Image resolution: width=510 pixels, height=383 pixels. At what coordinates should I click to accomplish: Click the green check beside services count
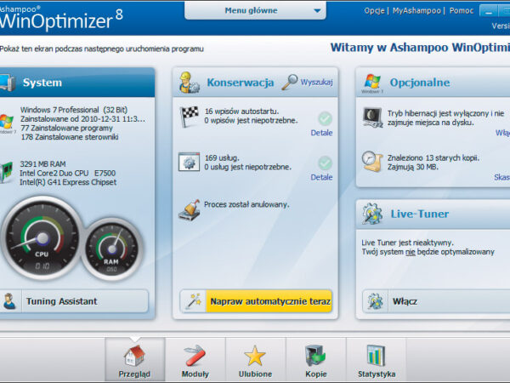325,163
